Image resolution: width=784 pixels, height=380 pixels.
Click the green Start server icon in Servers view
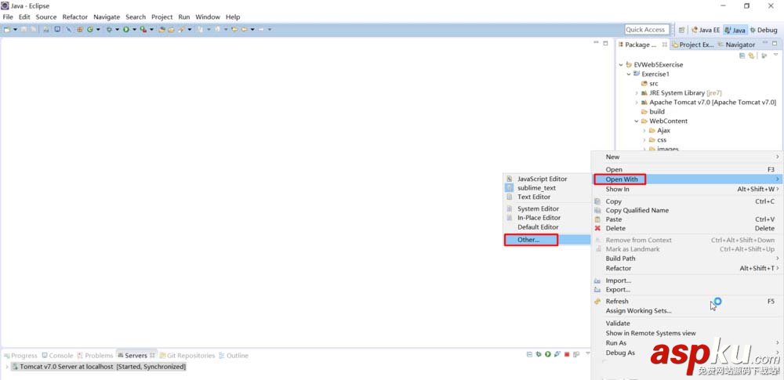coord(548,354)
